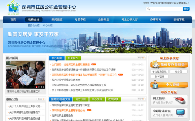Select slide 1 in photo news
The image size is (195, 121).
pos(34,87)
